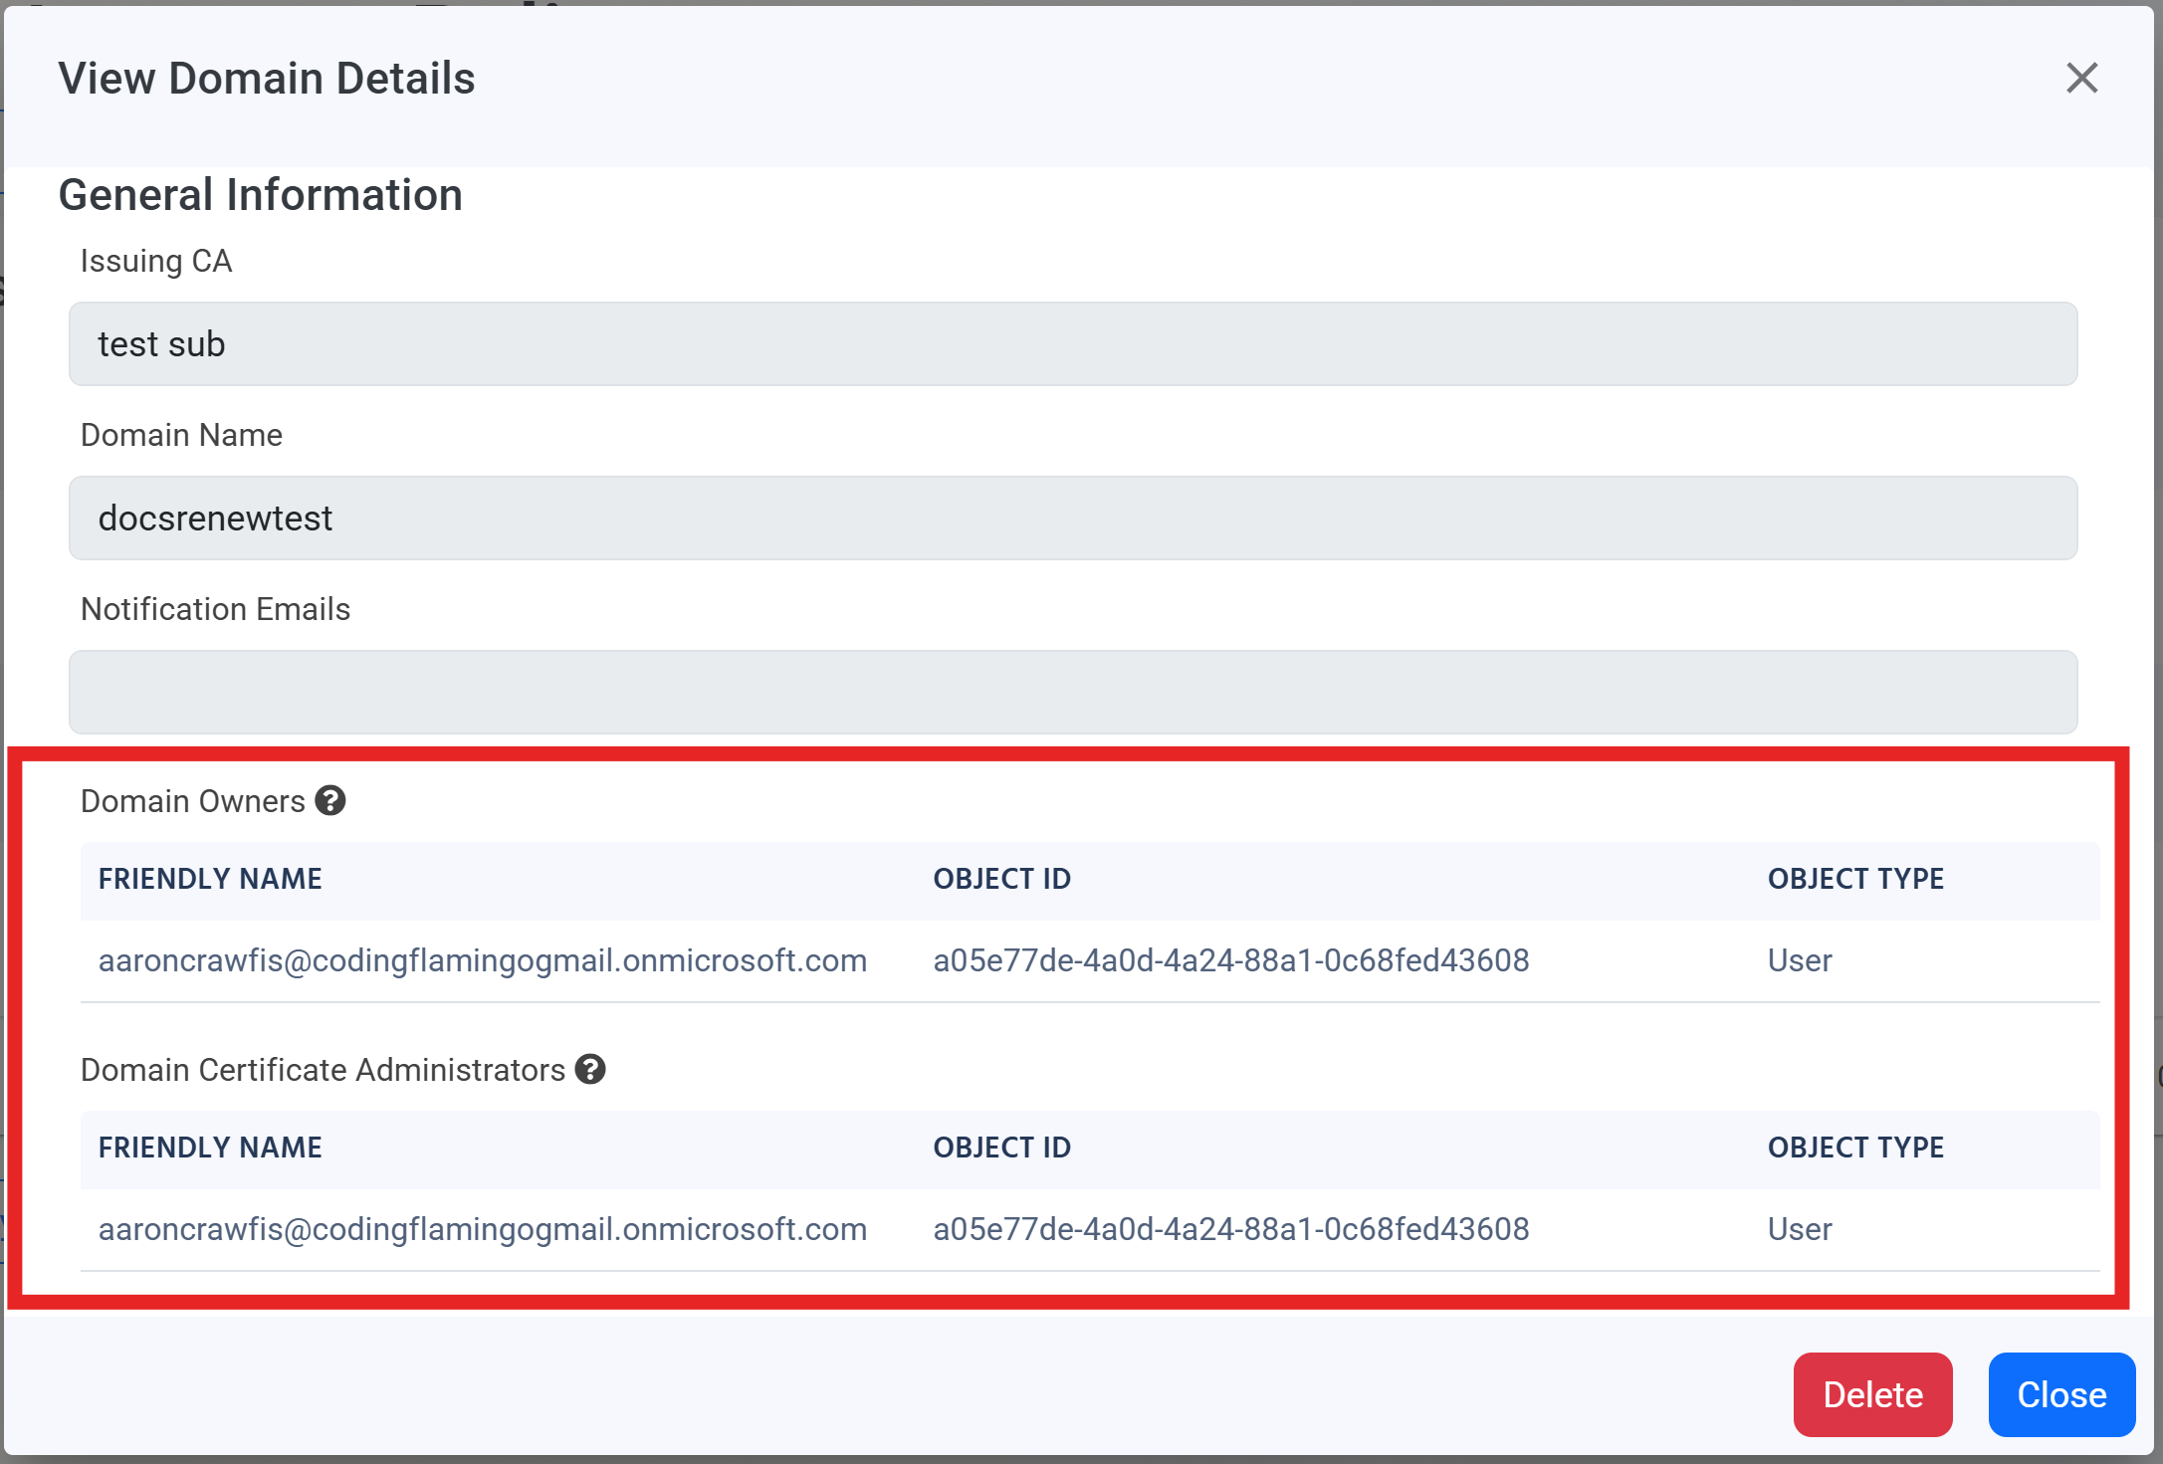Click the Close button

coord(2060,1394)
